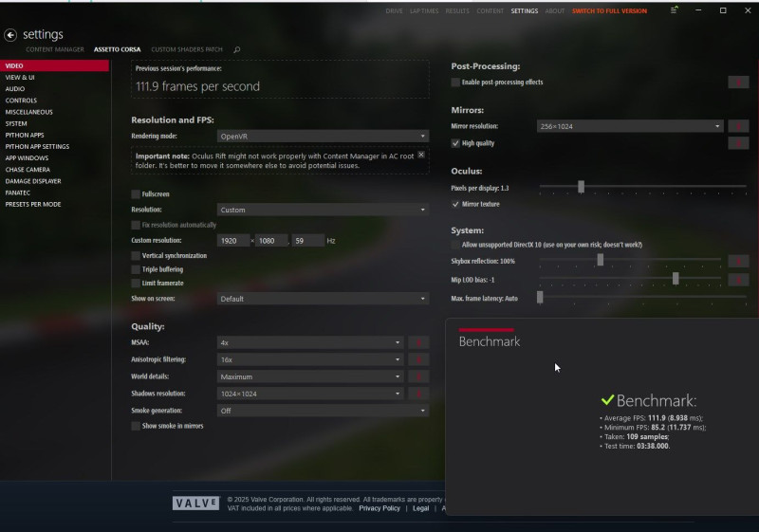Open MSAA dropdown set to 4x

point(310,342)
